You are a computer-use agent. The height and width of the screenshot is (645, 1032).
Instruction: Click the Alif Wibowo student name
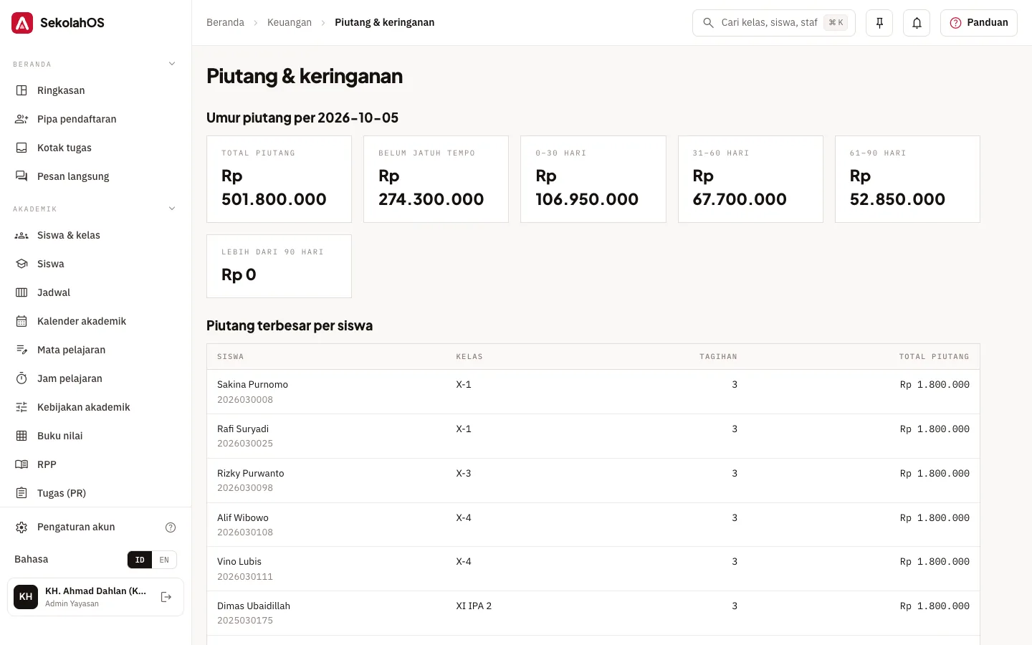click(243, 518)
